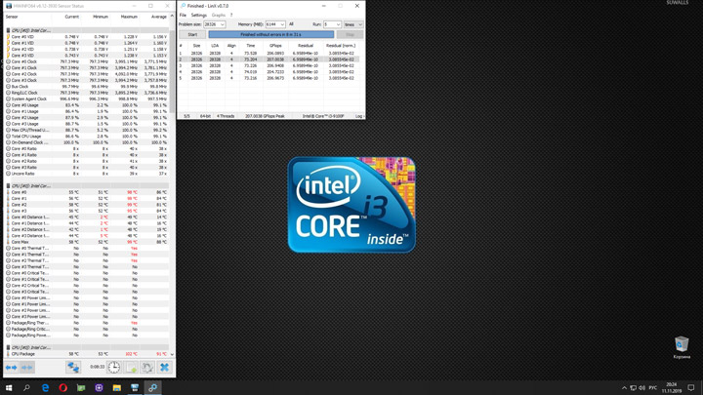Open HWiNFO sensor settings gear icon
This screenshot has height=395, width=703.
pos(147,368)
